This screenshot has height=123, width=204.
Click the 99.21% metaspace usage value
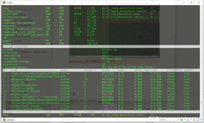tap(92, 26)
